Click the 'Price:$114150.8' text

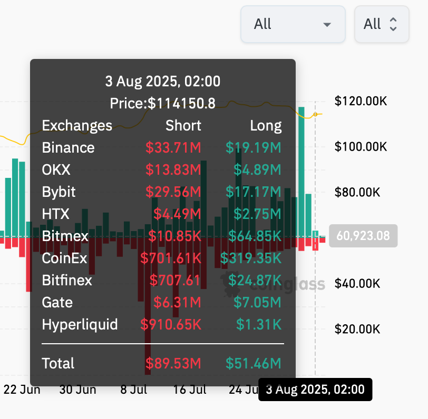(163, 103)
